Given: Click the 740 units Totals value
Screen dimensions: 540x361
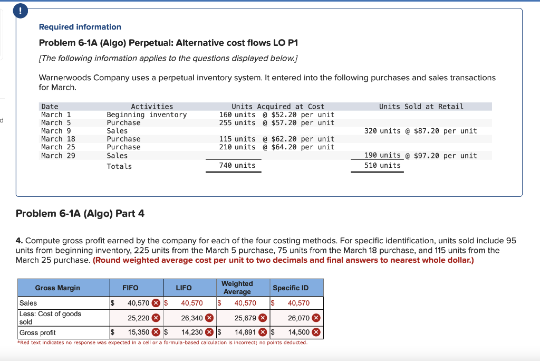Looking at the screenshot, I should tap(238, 166).
